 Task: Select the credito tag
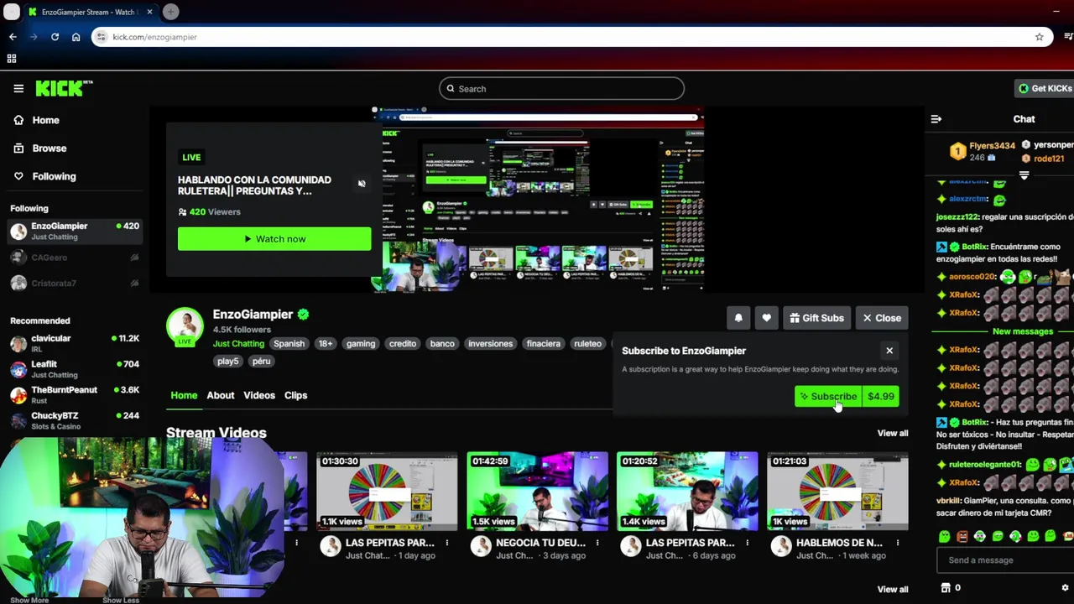point(403,344)
